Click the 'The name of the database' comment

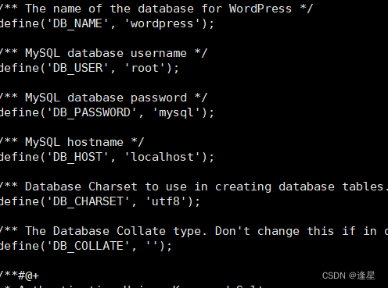click(156, 9)
